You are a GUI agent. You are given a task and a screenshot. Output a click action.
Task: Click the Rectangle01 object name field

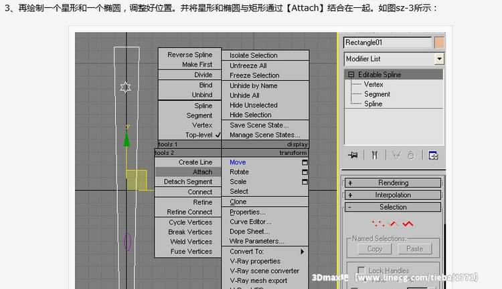tap(387, 43)
